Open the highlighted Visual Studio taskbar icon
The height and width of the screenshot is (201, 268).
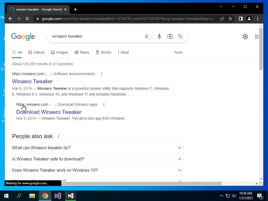71,196
